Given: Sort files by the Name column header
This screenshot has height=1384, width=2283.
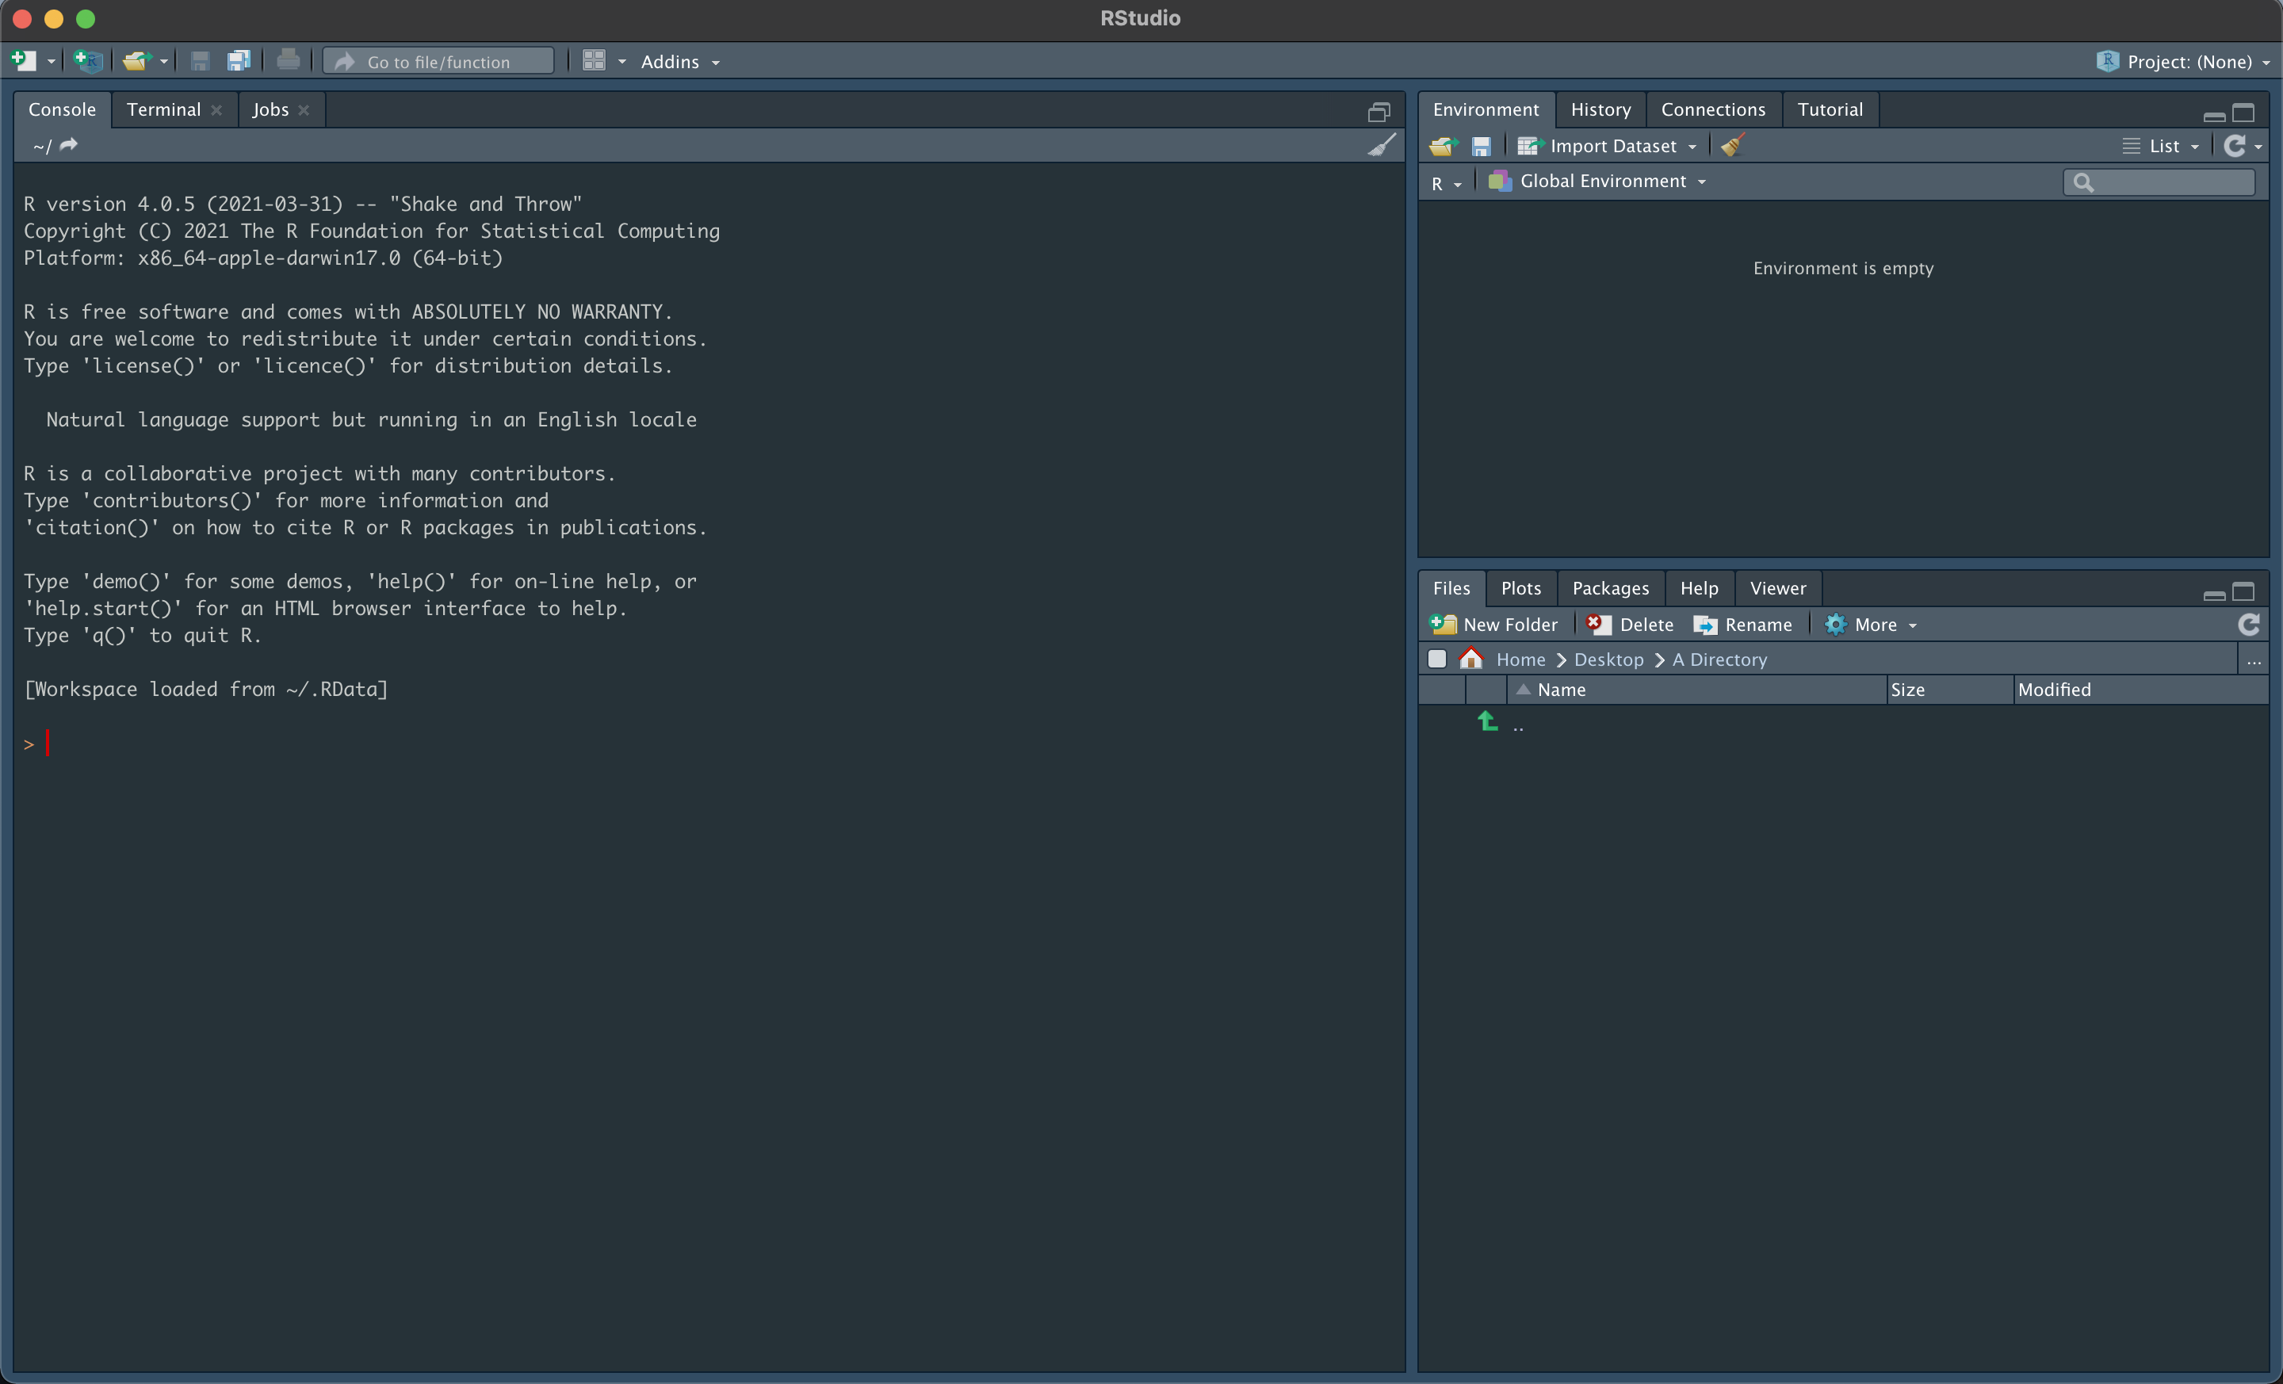Looking at the screenshot, I should point(1696,690).
